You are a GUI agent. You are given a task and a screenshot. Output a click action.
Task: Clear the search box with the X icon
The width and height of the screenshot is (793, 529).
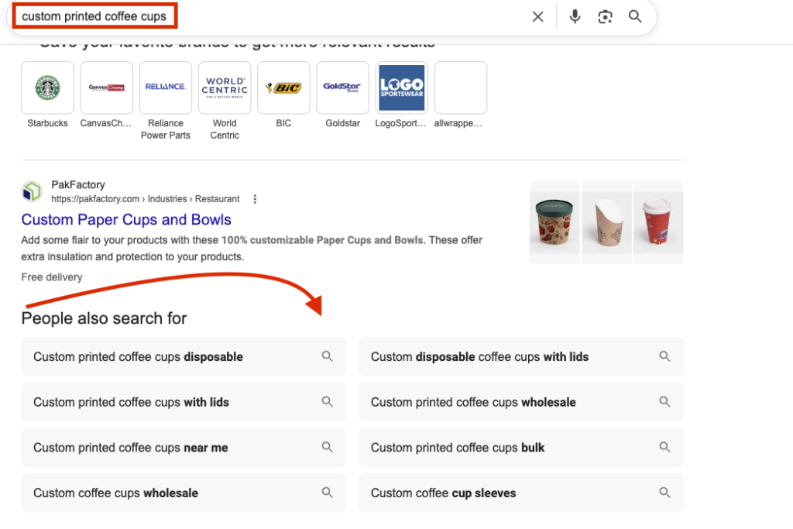click(537, 17)
